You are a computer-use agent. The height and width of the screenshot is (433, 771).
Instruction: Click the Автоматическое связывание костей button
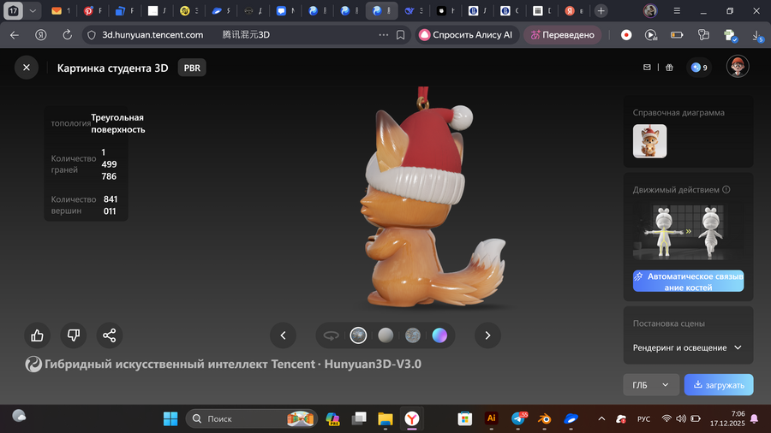(x=688, y=282)
